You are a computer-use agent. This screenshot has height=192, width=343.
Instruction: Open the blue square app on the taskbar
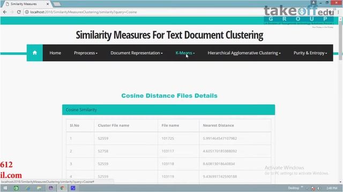click(73, 188)
